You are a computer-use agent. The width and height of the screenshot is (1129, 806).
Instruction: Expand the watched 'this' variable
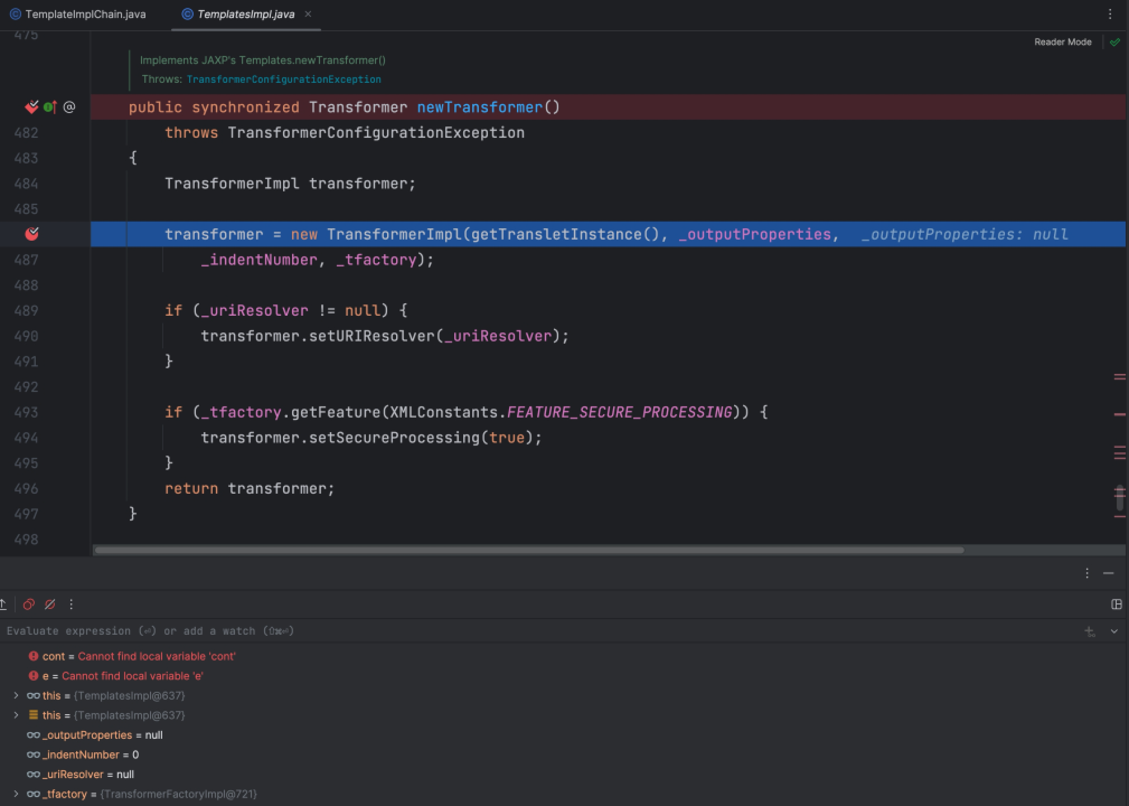[x=16, y=695]
